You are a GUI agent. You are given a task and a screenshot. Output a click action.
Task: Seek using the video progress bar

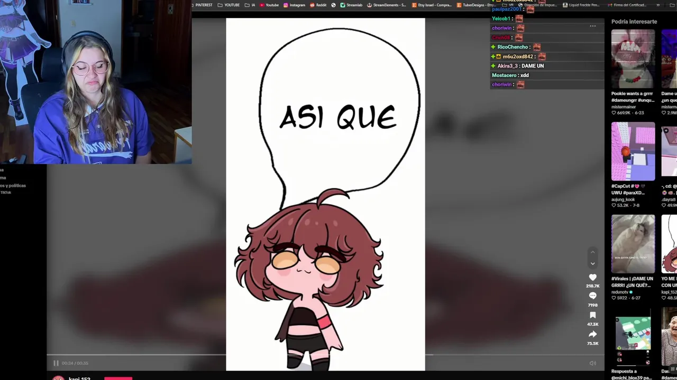[325, 355]
